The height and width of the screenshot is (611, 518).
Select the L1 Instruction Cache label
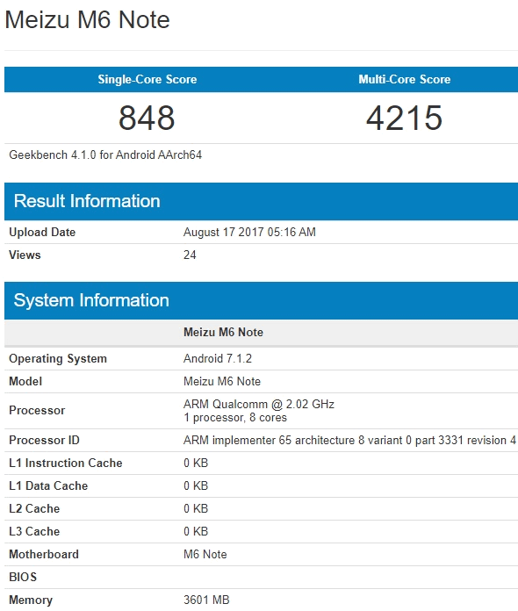pos(66,463)
